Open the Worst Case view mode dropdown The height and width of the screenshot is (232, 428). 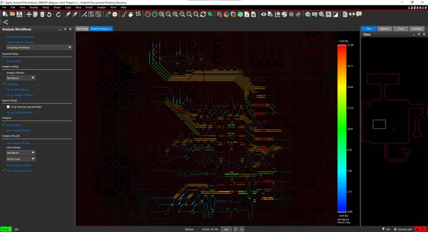(x=21, y=159)
